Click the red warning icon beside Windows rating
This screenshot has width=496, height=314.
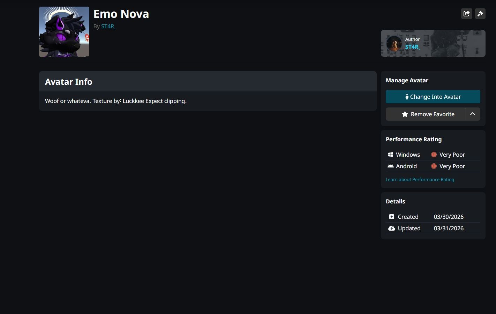[x=434, y=155]
